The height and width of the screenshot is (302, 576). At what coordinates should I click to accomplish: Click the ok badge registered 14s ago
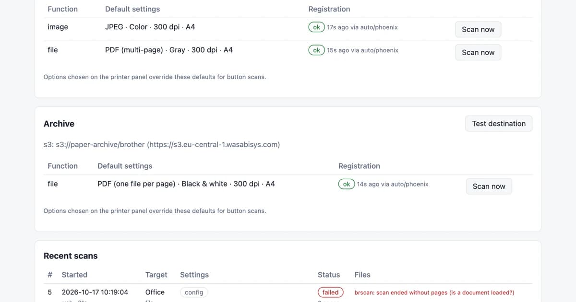pyautogui.click(x=347, y=184)
